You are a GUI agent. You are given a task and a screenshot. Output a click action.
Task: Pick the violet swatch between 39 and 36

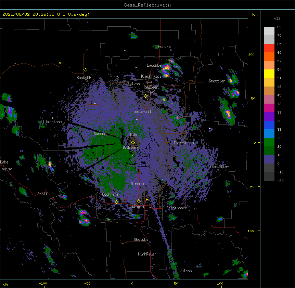tap(269, 116)
